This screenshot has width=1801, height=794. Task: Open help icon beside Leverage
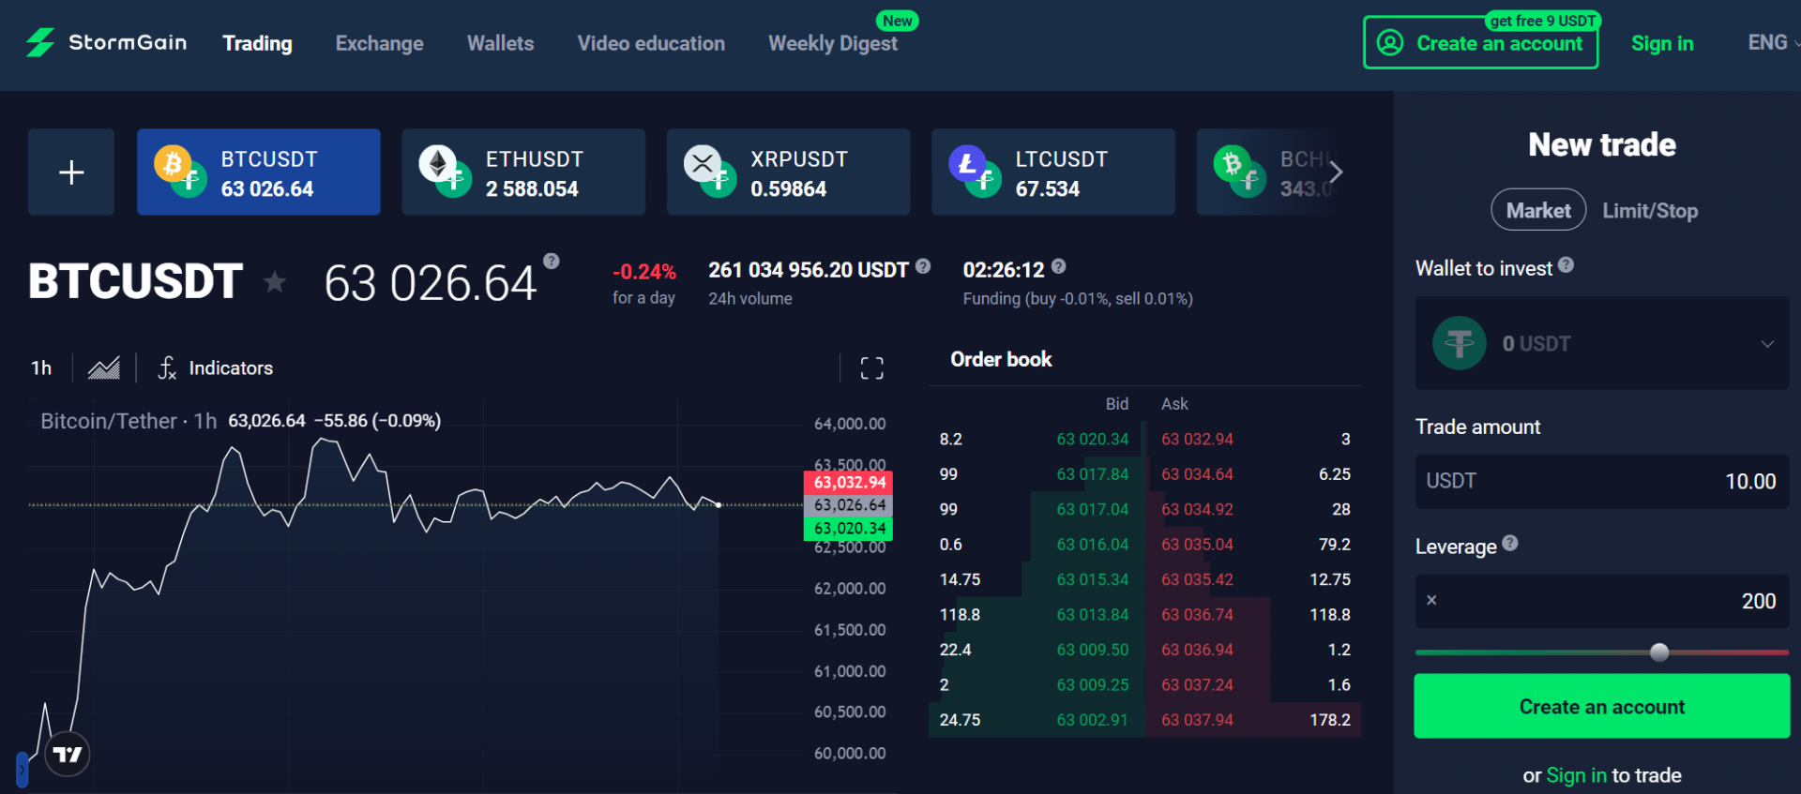click(1510, 543)
